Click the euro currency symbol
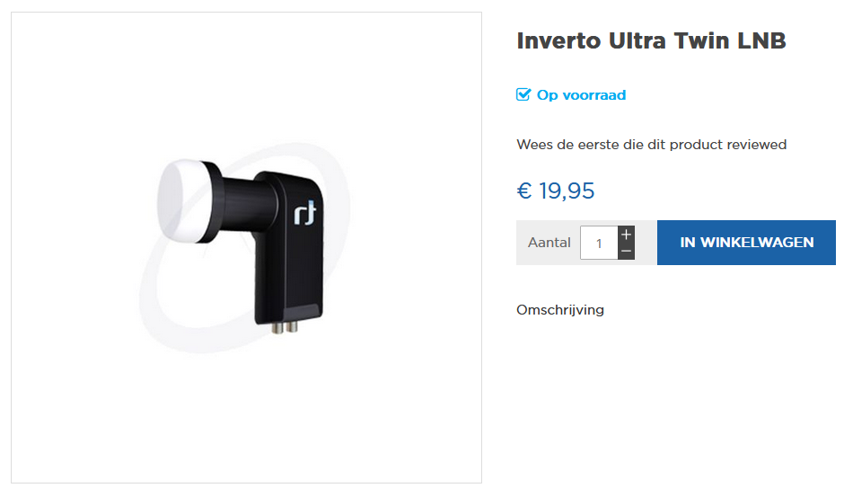Screen dimensions: 844x488 tap(524, 191)
